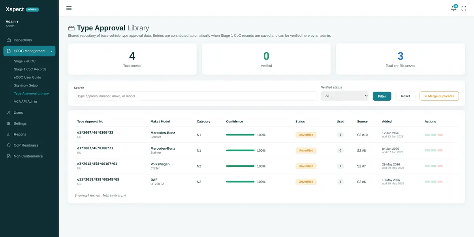Collapse the eCOC Management section chevron
The image size is (474, 237).
click(x=51, y=51)
